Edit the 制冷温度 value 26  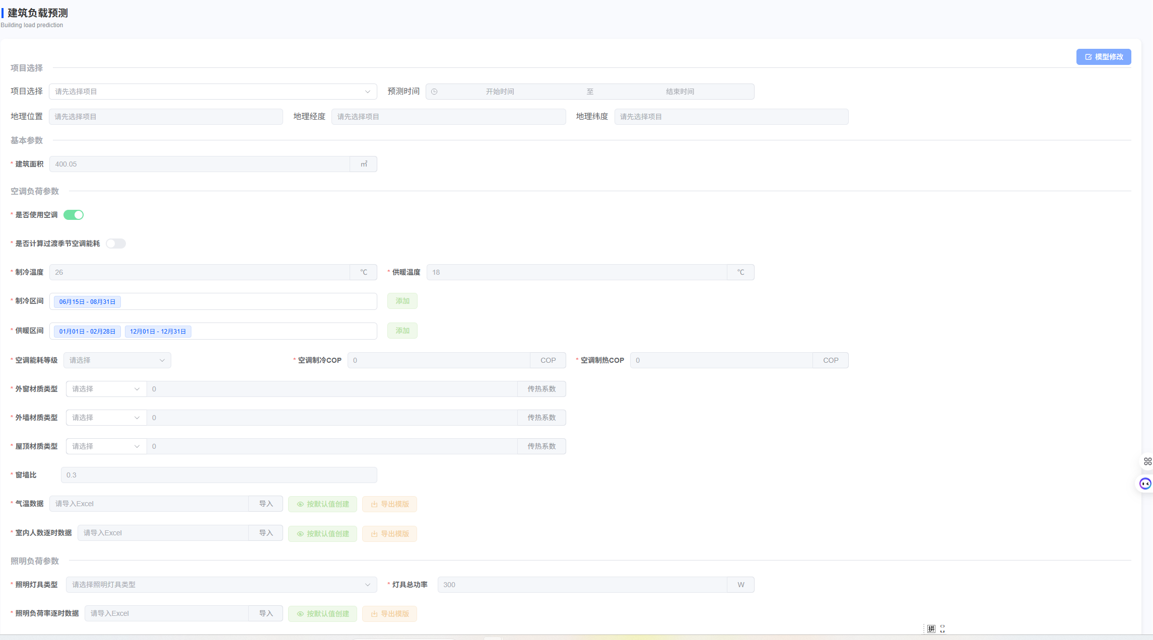click(199, 272)
